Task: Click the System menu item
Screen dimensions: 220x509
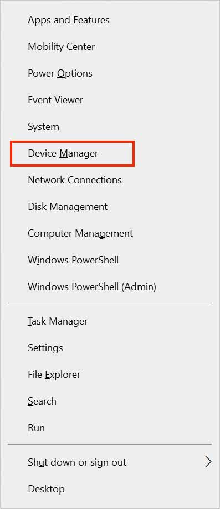Action: coord(110,127)
